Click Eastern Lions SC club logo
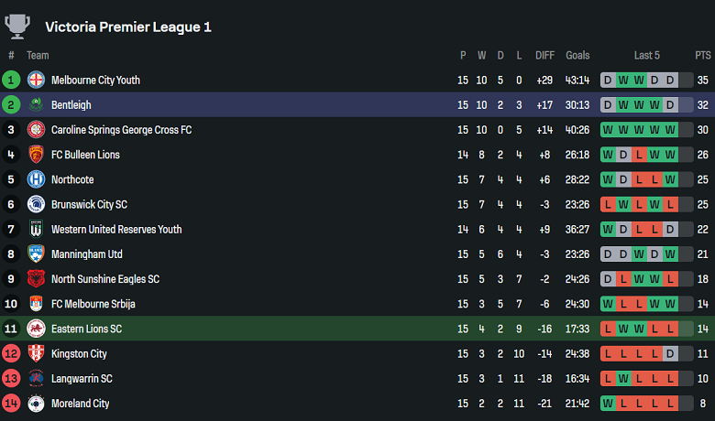The height and width of the screenshot is (421, 715). (x=37, y=329)
